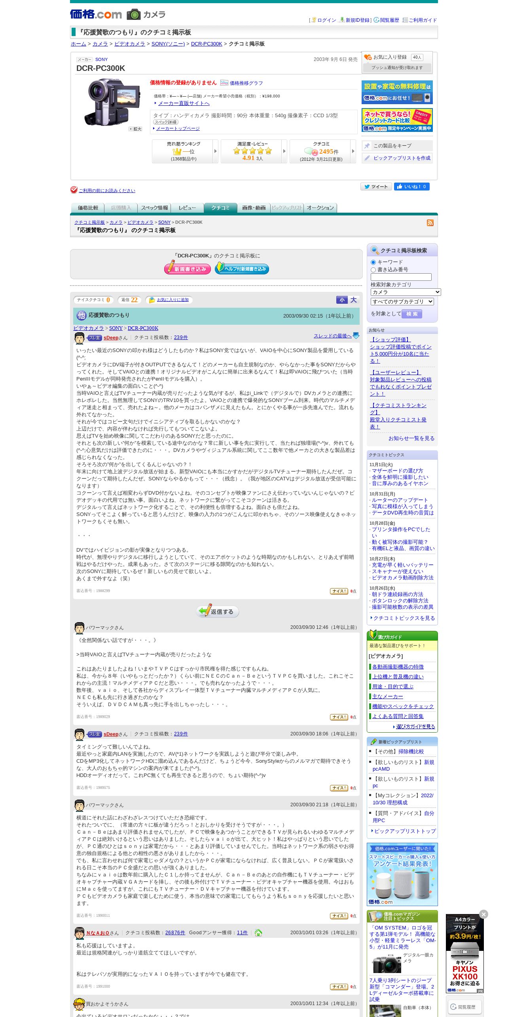Click the 設置や家電の無料修理 banner

point(397,92)
